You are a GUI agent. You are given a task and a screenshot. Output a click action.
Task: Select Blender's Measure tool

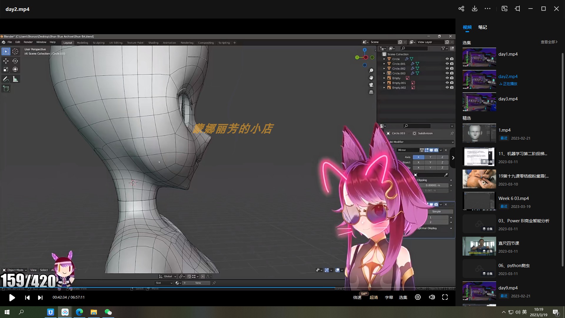(15, 79)
